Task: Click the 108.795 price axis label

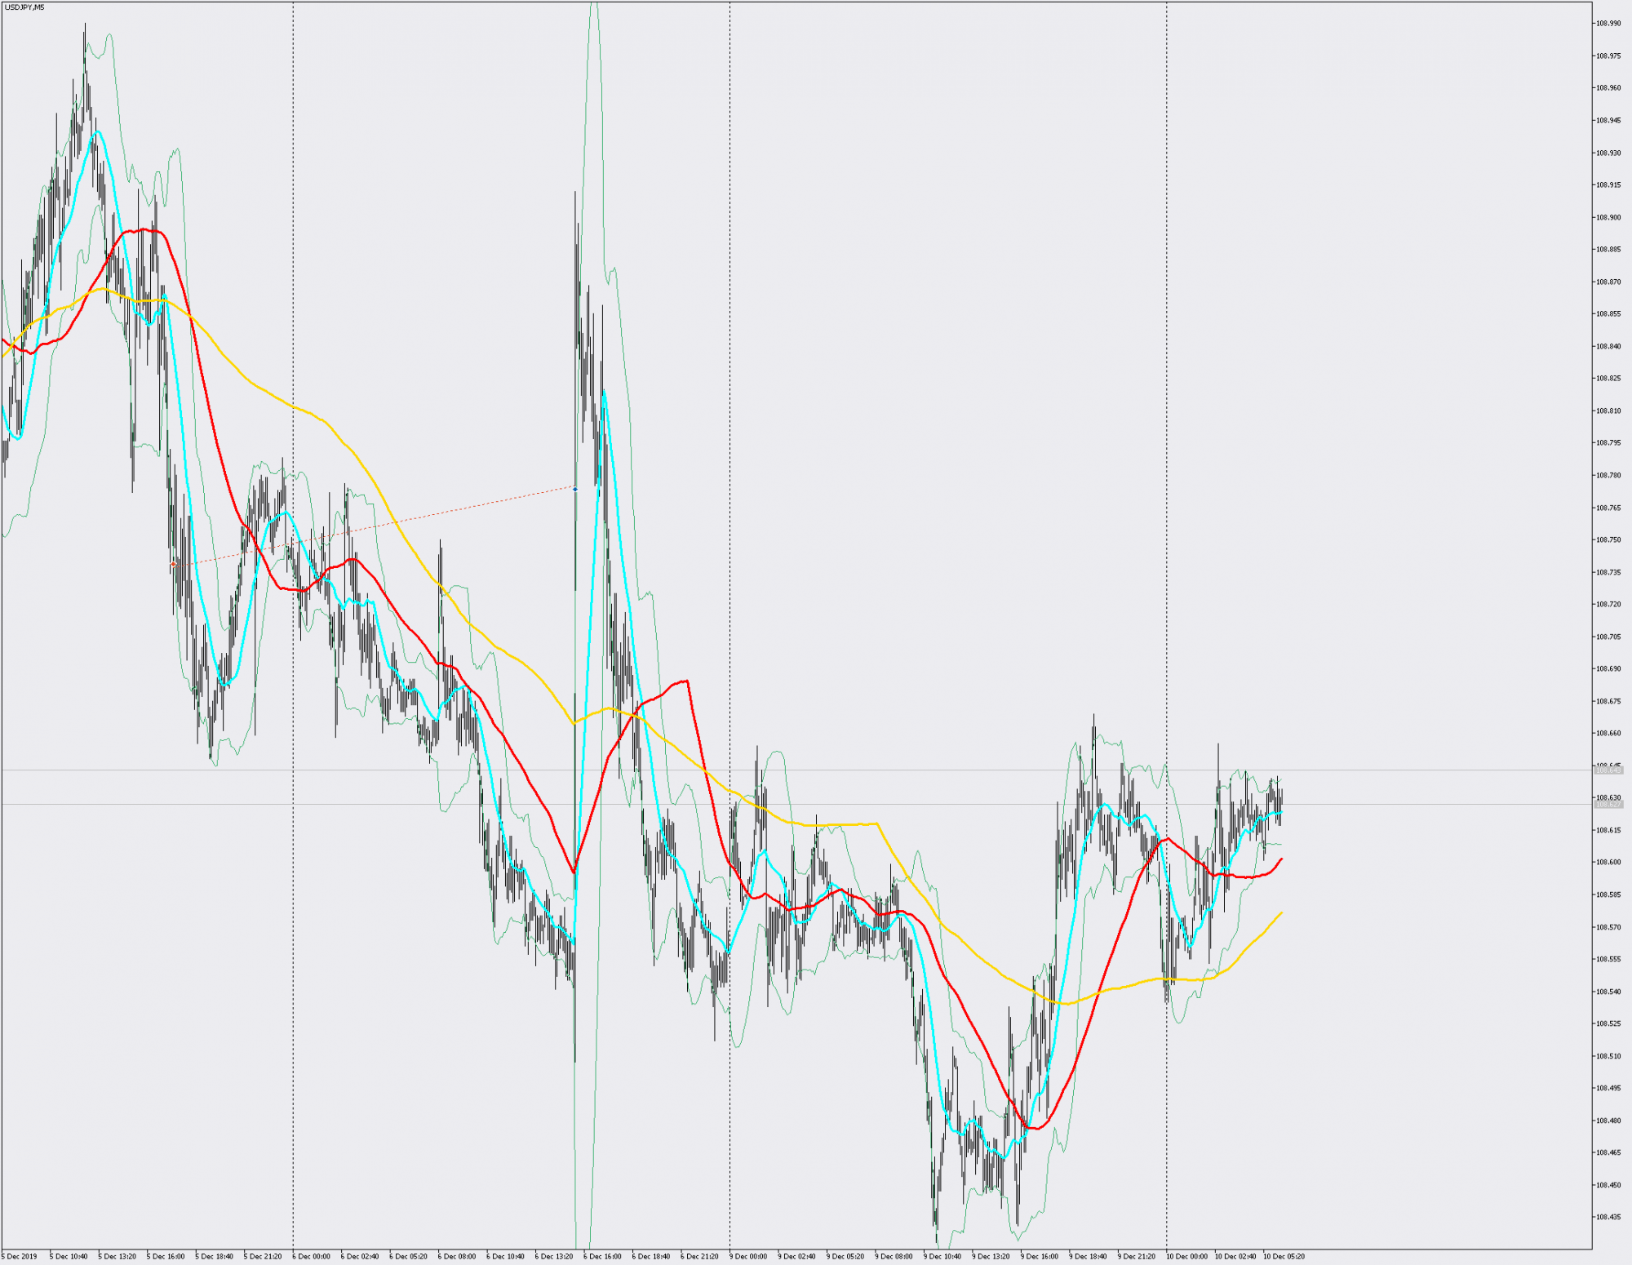Action: coord(1608,443)
